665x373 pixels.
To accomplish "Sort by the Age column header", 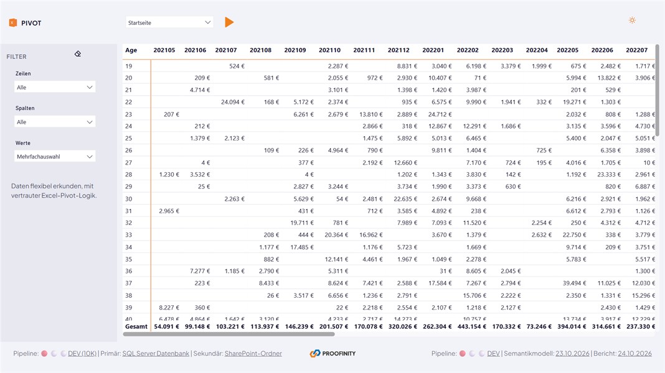I will 131,50.
